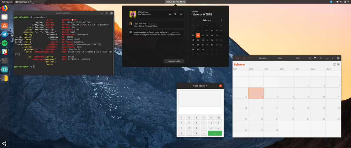Switch Calendar to Semana view
The height and width of the screenshot is (148, 351).
pos(263,58)
